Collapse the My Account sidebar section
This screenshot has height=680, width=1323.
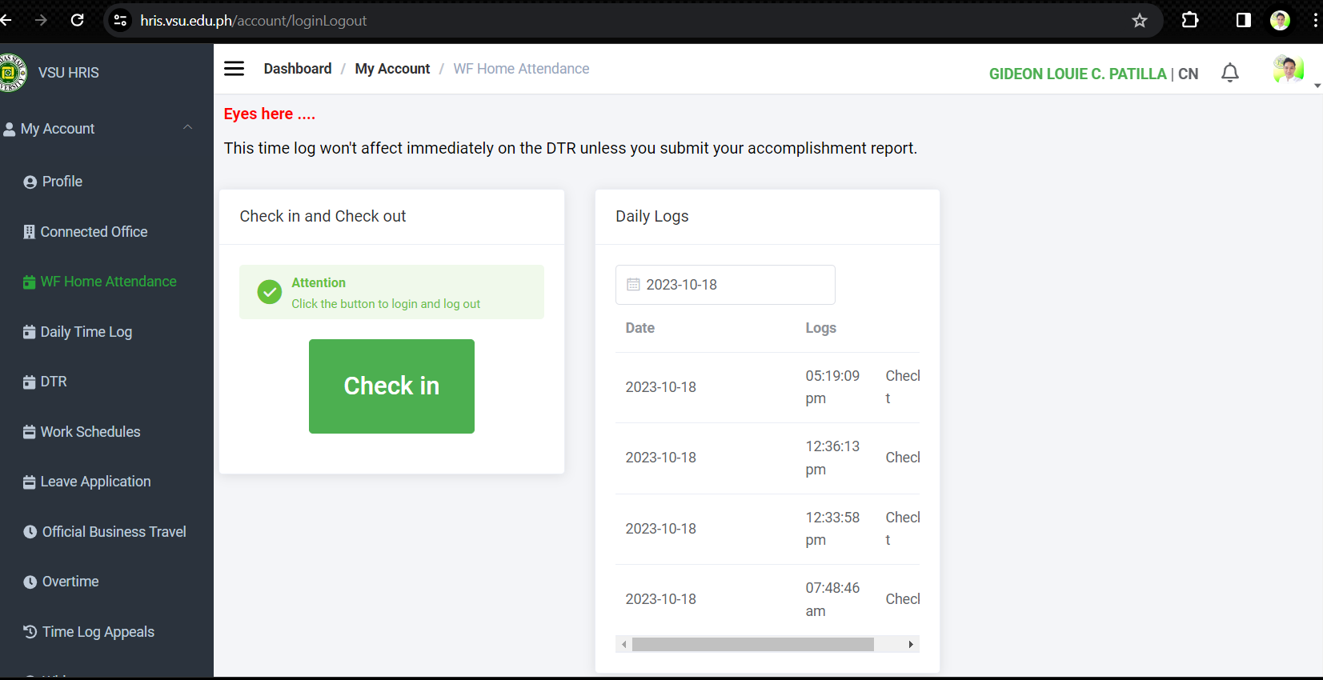(x=187, y=128)
